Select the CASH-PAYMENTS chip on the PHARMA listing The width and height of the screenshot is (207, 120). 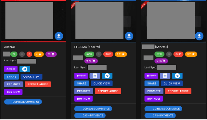coord(90,115)
